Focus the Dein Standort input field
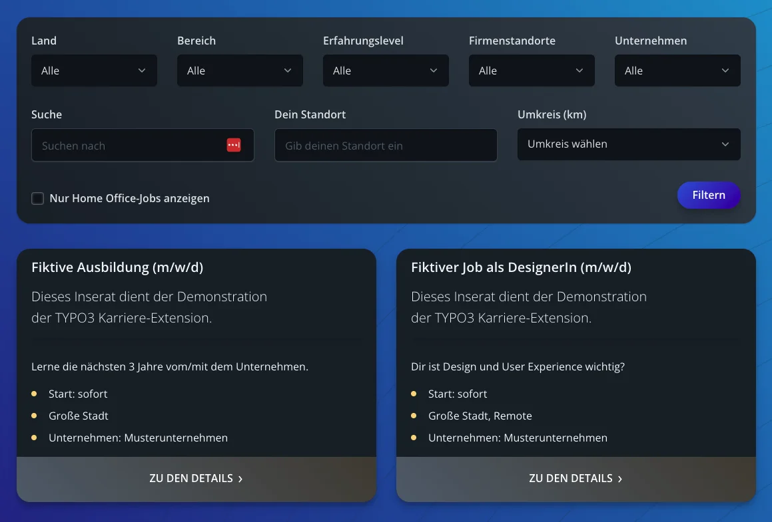Screen dimensions: 772x522 tap(386, 146)
